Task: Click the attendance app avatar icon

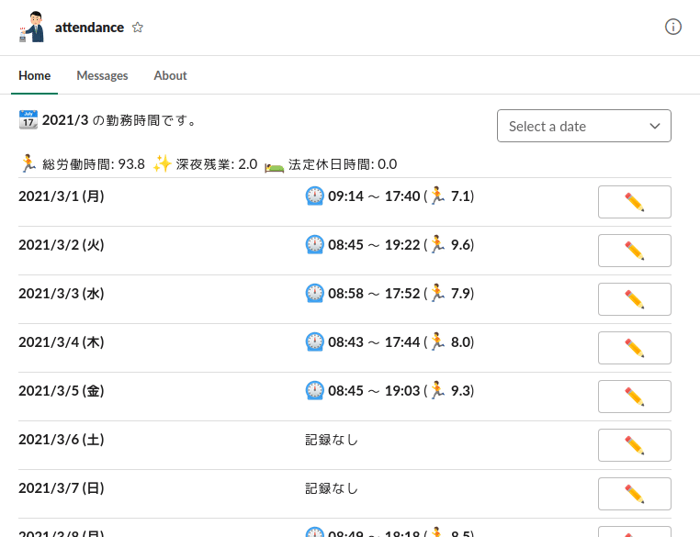Action: [31, 28]
